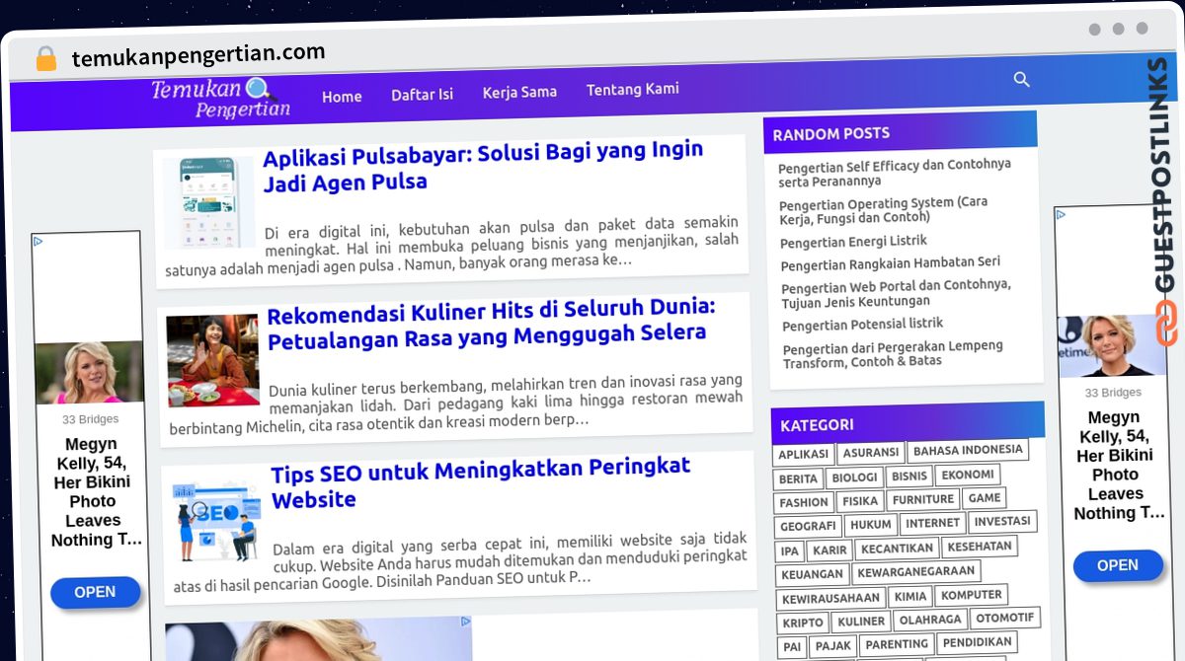Select the IPA category tag
Viewport: 1185px width, 661px height.
(790, 551)
